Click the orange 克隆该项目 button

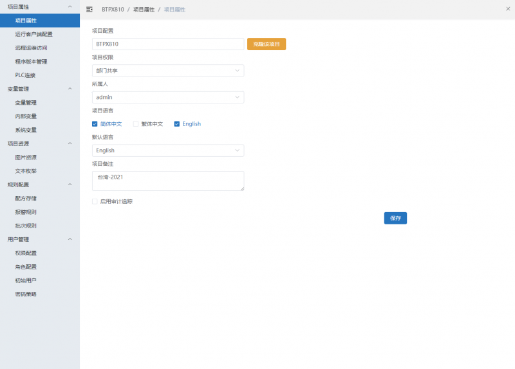pos(267,44)
